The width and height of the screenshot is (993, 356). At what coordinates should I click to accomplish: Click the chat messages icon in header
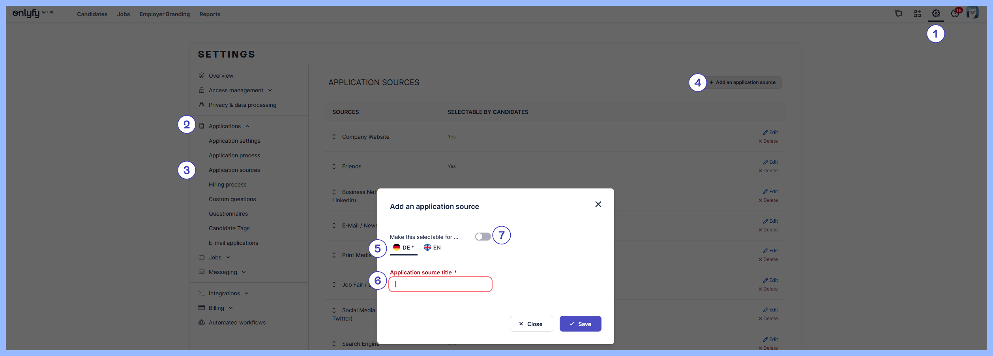tap(898, 14)
